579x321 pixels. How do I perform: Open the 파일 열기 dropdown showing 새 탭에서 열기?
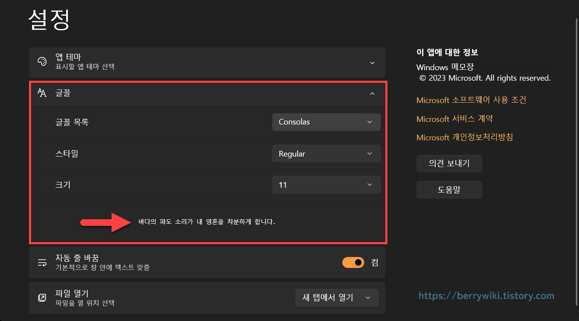[337, 297]
